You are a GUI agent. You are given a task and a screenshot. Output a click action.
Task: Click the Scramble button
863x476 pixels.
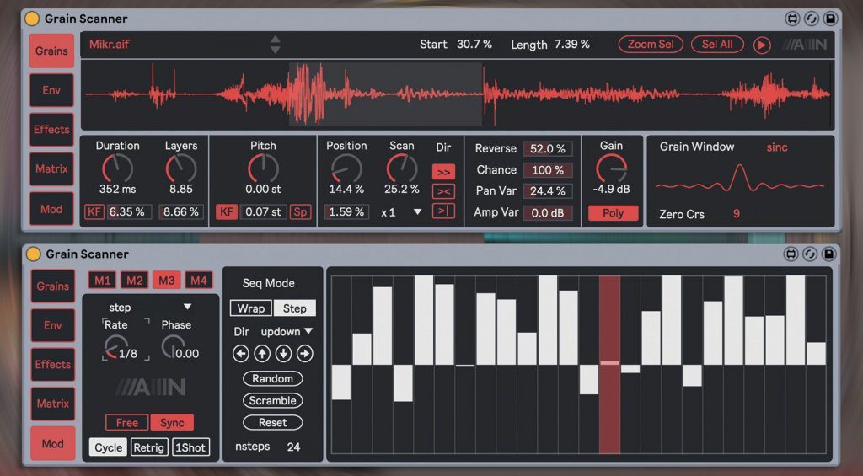click(272, 401)
